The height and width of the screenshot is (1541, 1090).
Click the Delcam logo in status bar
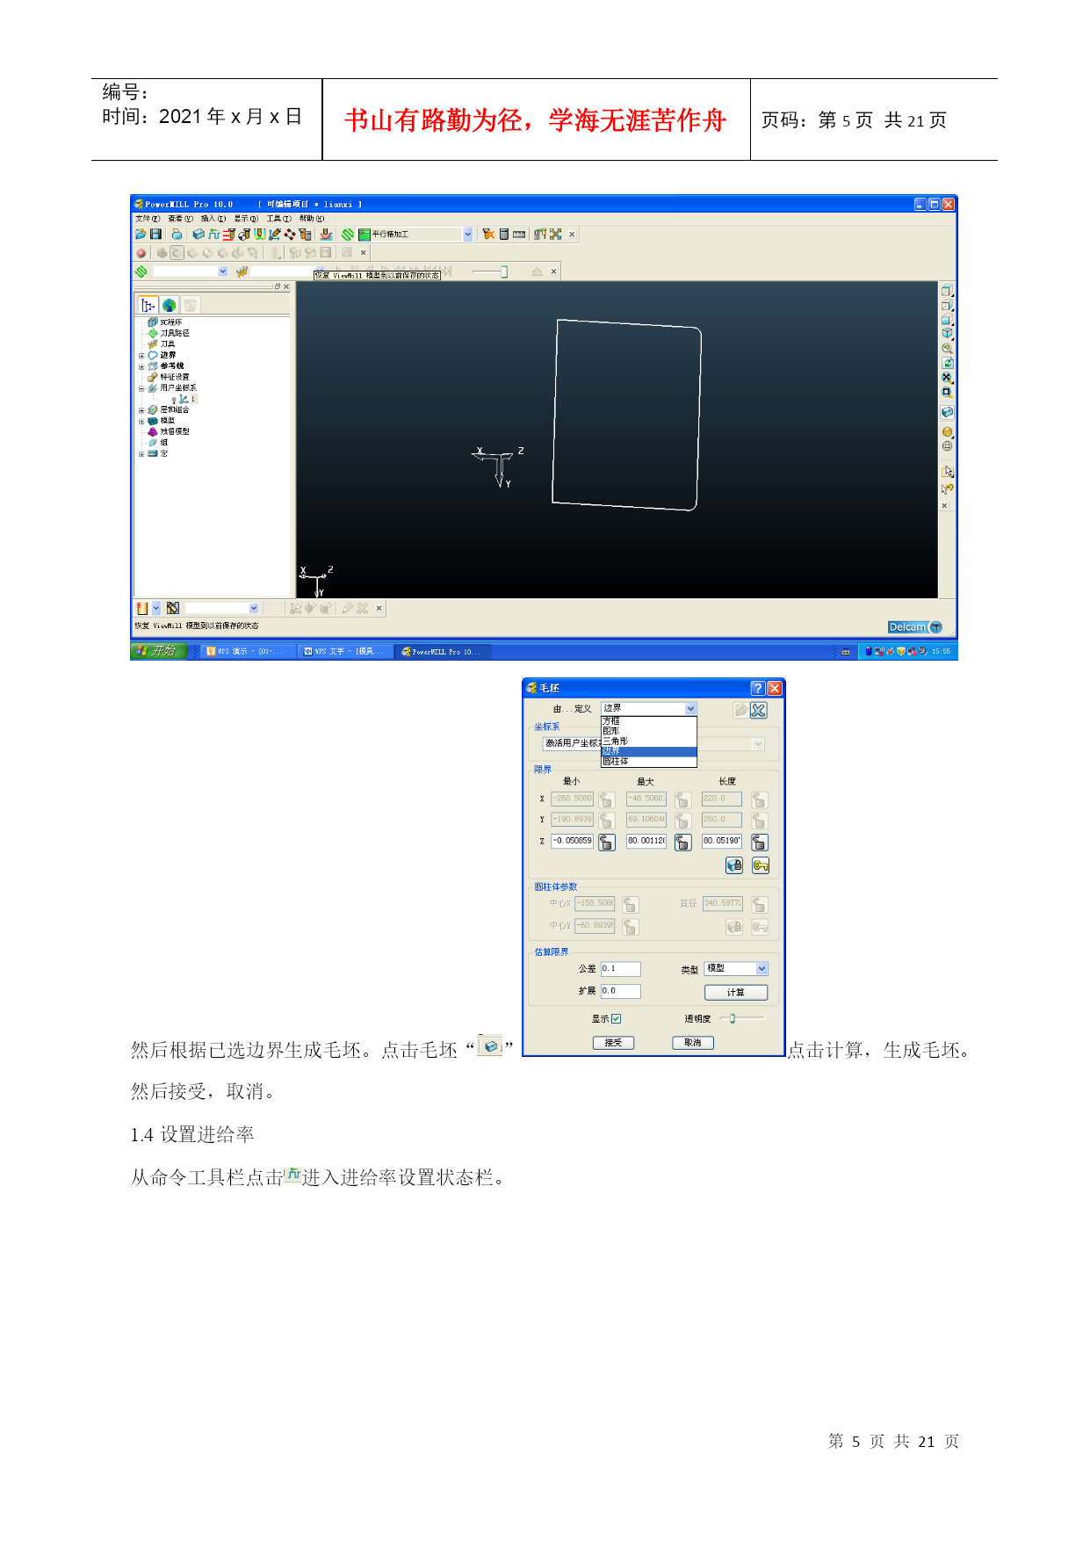[915, 627]
